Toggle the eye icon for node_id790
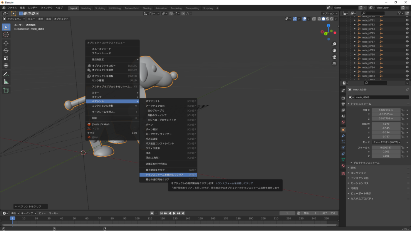The width and height of the screenshot is (411, 231). pyautogui.click(x=407, y=54)
